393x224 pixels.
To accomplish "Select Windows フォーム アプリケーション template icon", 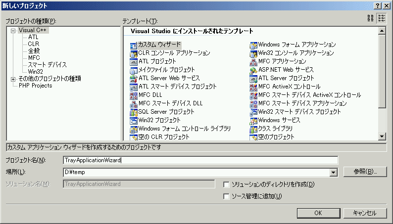I will point(253,46).
